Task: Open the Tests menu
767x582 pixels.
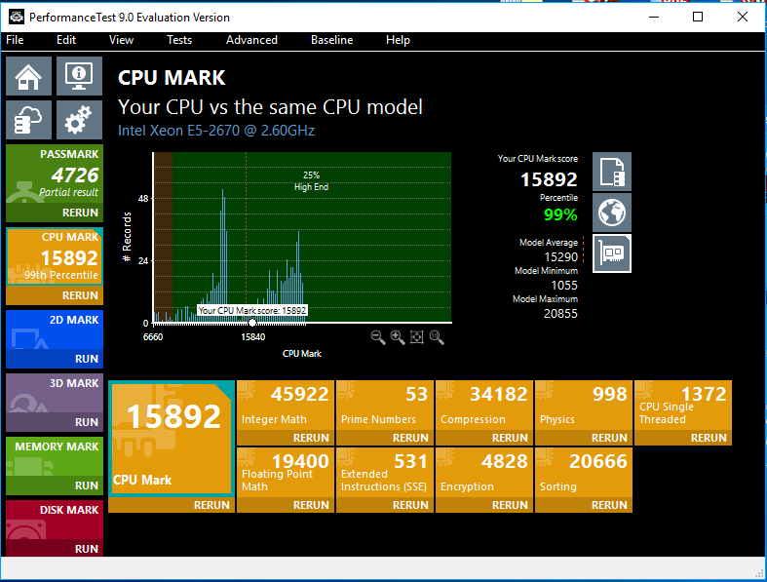Action: click(179, 40)
